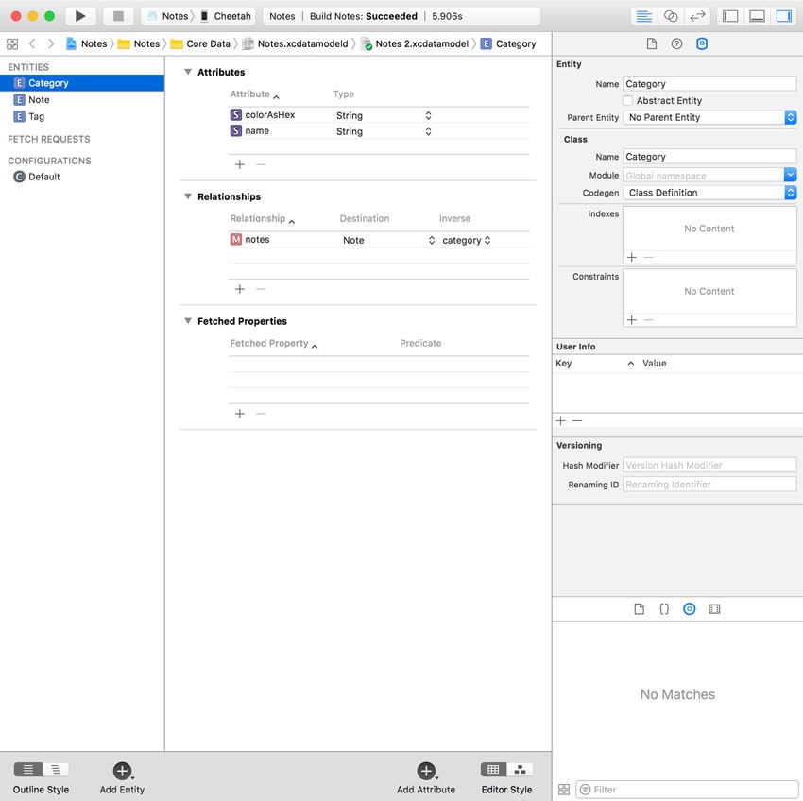Screen dimensions: 803x801
Task: Remove selected relationship with minus
Action: coord(261,289)
